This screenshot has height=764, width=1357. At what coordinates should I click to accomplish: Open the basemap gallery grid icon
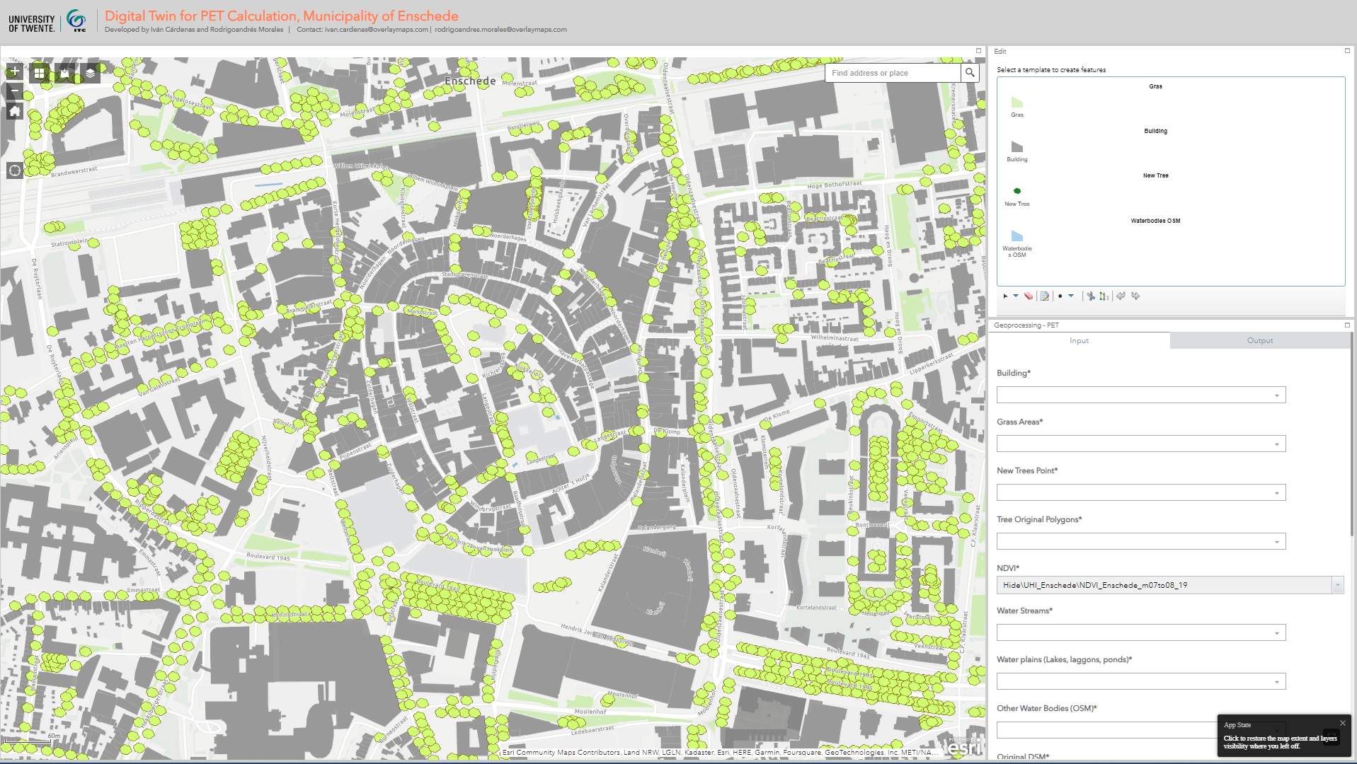point(39,71)
